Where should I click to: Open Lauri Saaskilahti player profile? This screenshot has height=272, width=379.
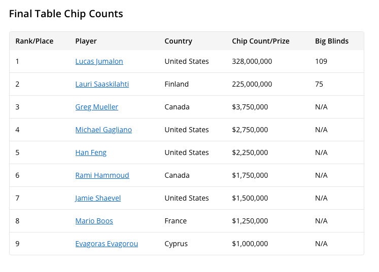click(x=102, y=84)
